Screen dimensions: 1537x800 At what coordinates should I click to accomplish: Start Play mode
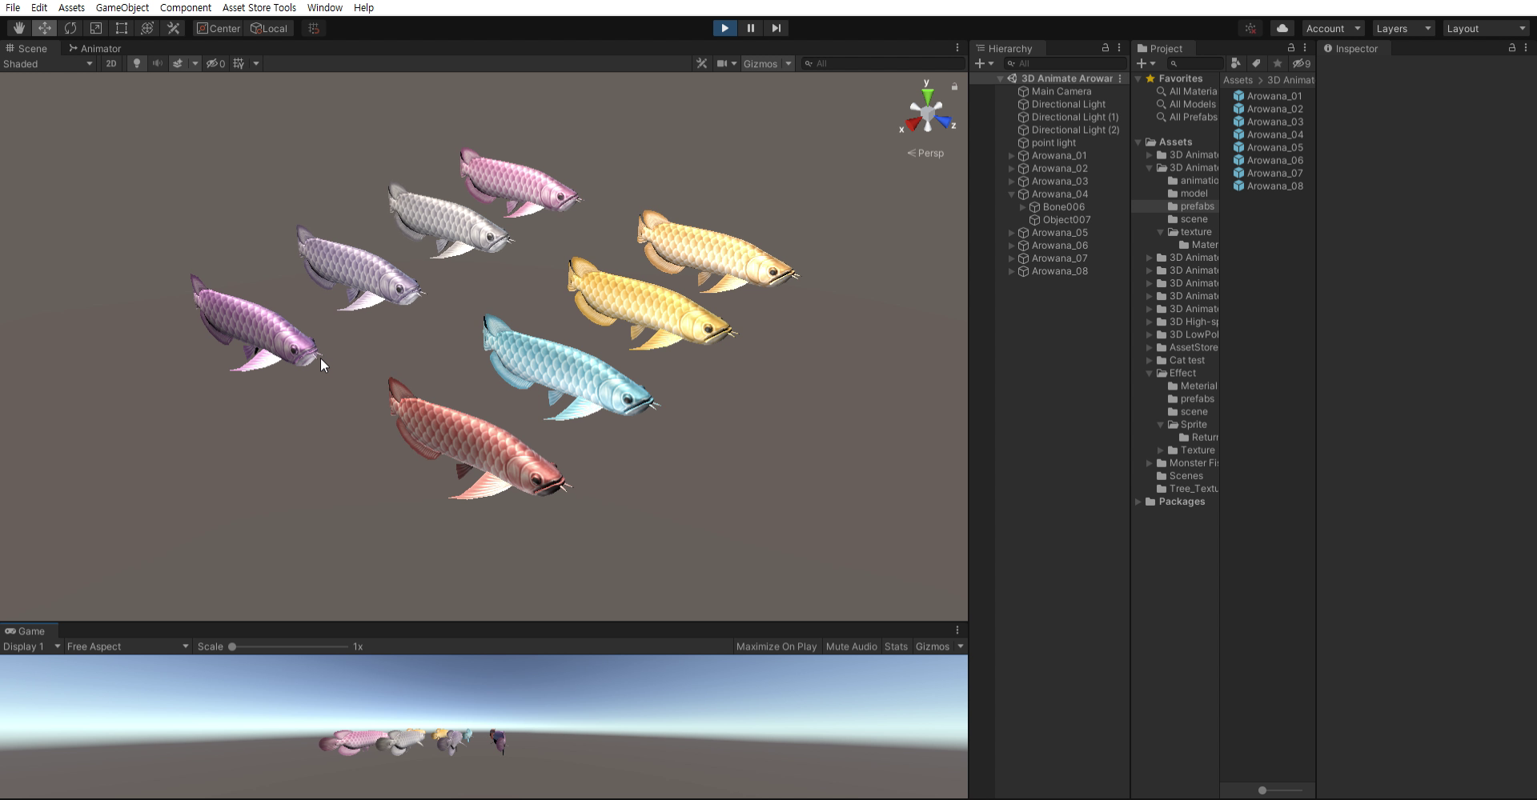pos(724,28)
